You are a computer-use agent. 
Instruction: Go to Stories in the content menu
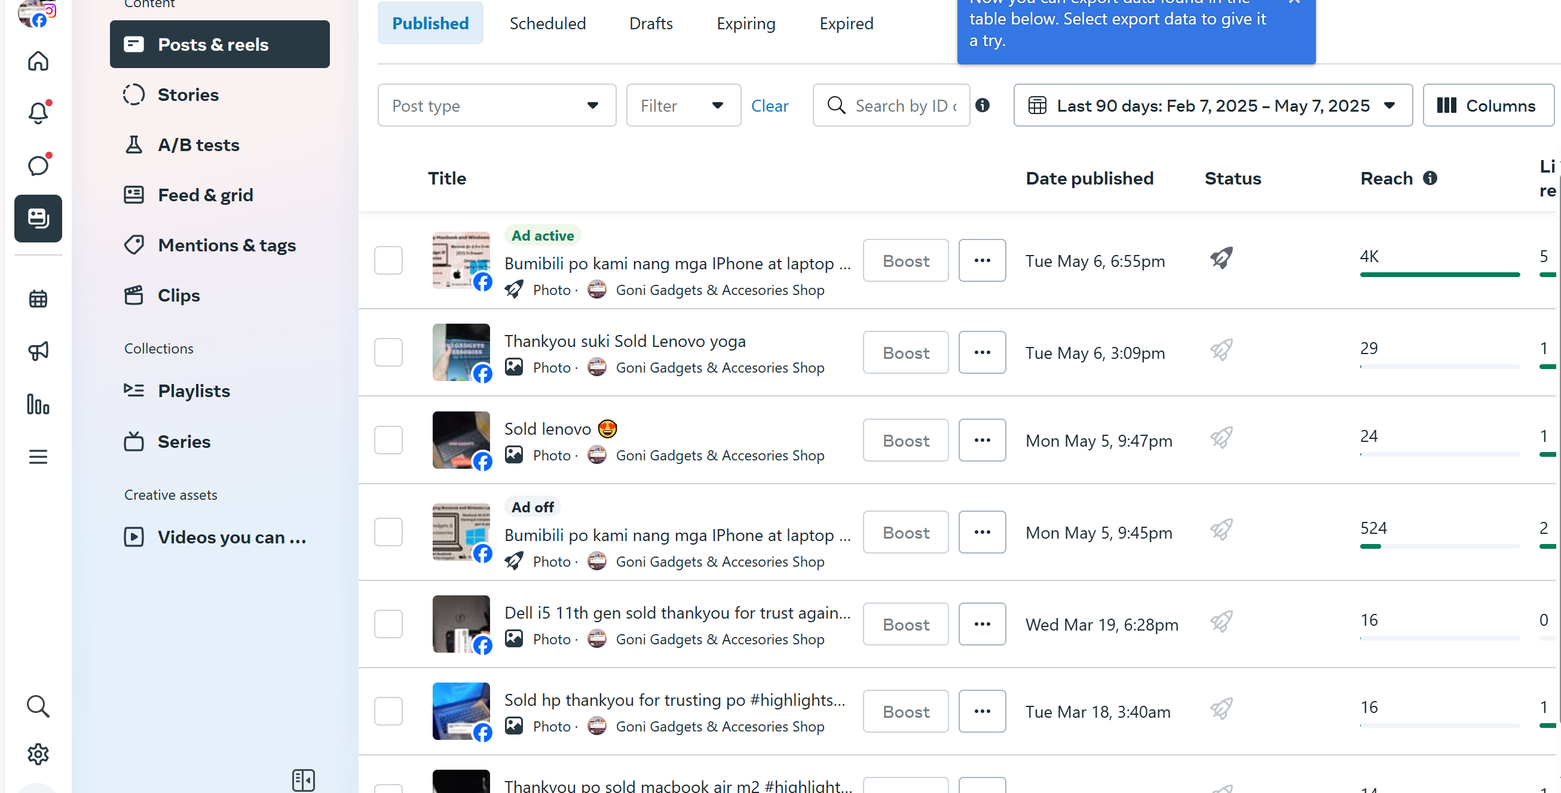(x=188, y=95)
